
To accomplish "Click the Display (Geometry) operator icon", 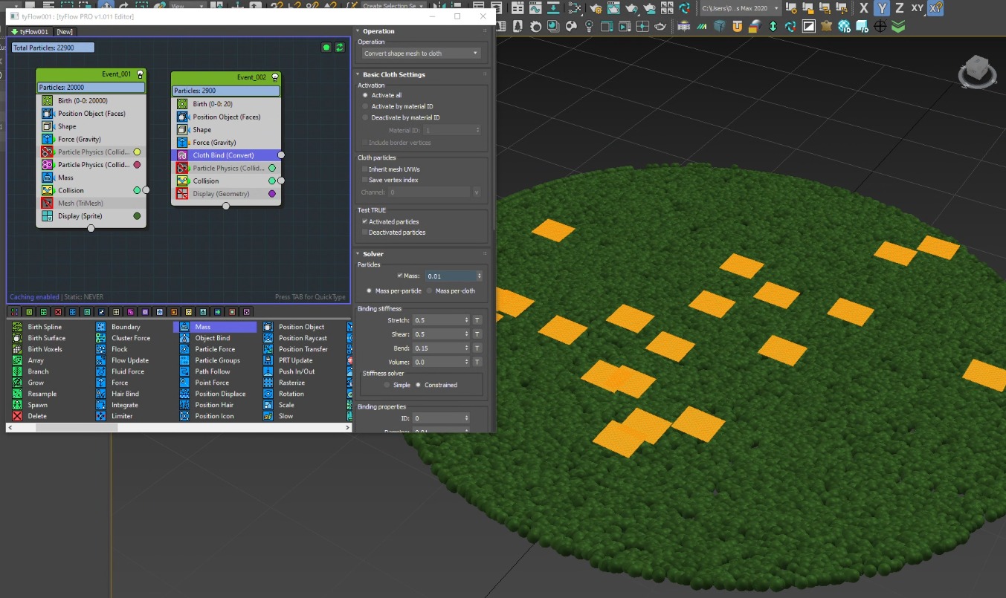I will point(182,194).
